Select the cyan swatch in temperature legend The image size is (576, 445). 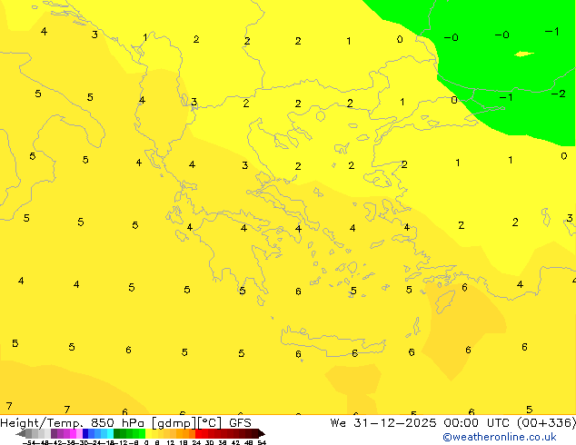pos(110,433)
